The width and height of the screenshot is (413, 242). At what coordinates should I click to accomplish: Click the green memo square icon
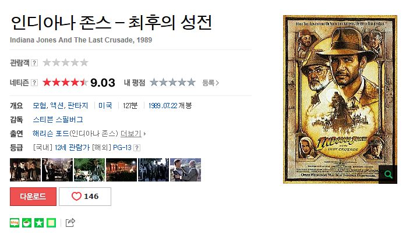pos(51,223)
